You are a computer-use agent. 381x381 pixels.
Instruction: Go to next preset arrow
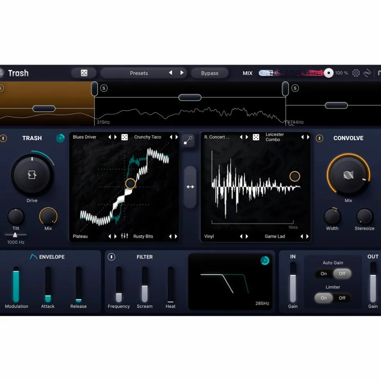coord(182,73)
